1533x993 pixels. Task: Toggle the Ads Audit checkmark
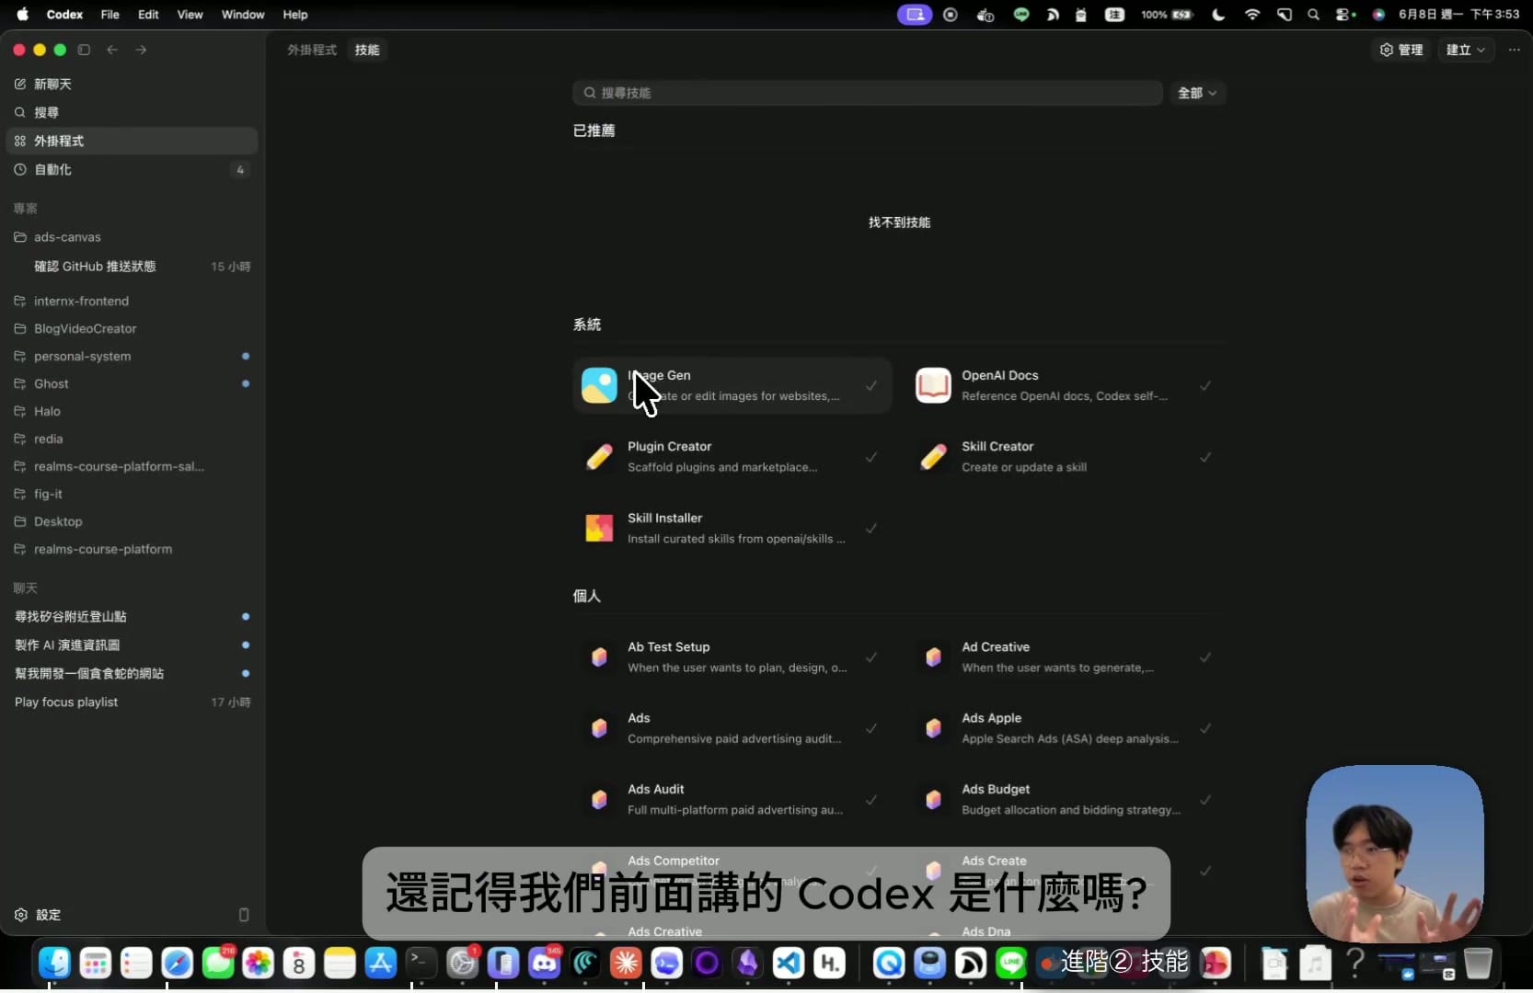[x=870, y=799]
